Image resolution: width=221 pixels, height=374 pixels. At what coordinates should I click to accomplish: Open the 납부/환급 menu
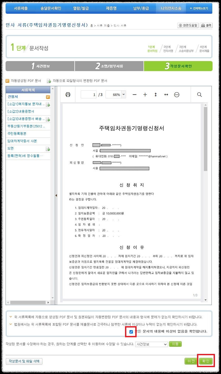(x=141, y=8)
